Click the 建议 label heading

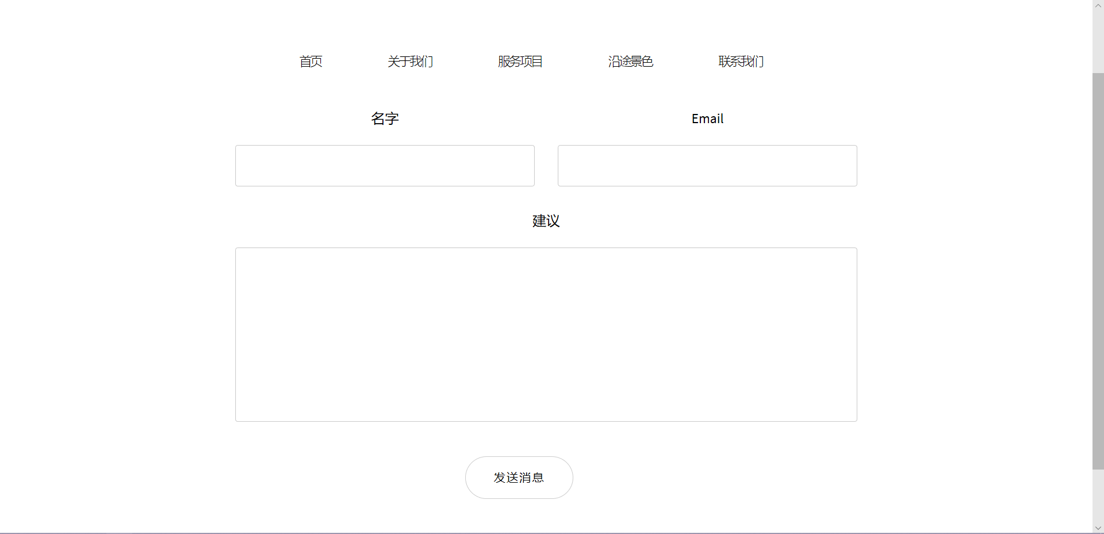[546, 221]
